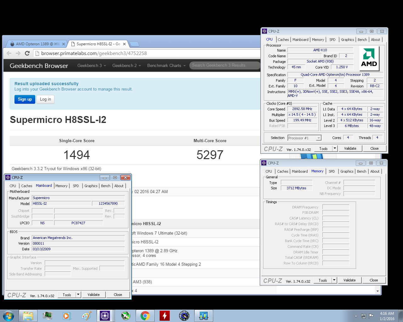Click the CPU-Z title icon of Mainboard window
The image size is (403, 322).
(x=8, y=177)
